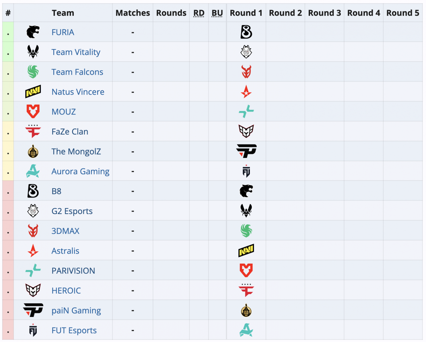Go to the HEROIC team link
This screenshot has width=426, height=342.
pyautogui.click(x=66, y=291)
